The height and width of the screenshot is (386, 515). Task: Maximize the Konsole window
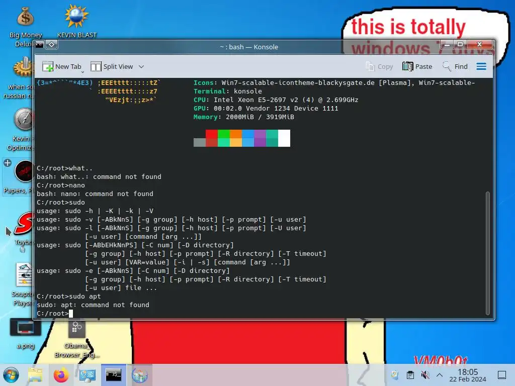460,44
